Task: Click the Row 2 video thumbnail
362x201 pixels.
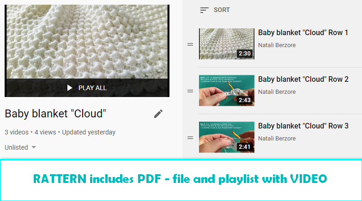Action: pos(227,91)
